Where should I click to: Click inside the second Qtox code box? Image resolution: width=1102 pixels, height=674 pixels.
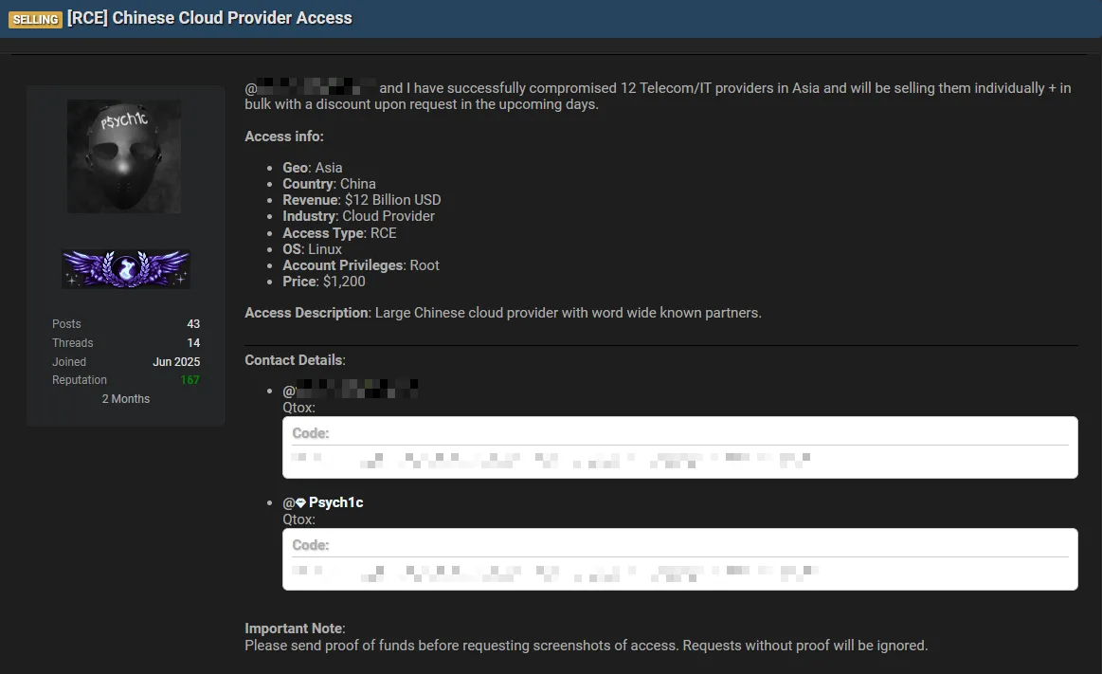[679, 573]
